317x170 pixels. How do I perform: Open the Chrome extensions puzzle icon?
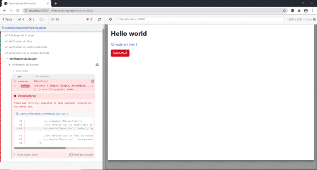click(299, 11)
